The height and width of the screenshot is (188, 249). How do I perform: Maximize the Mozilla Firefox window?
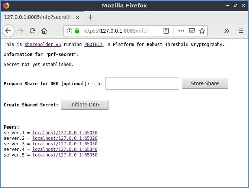click(x=236, y=6)
